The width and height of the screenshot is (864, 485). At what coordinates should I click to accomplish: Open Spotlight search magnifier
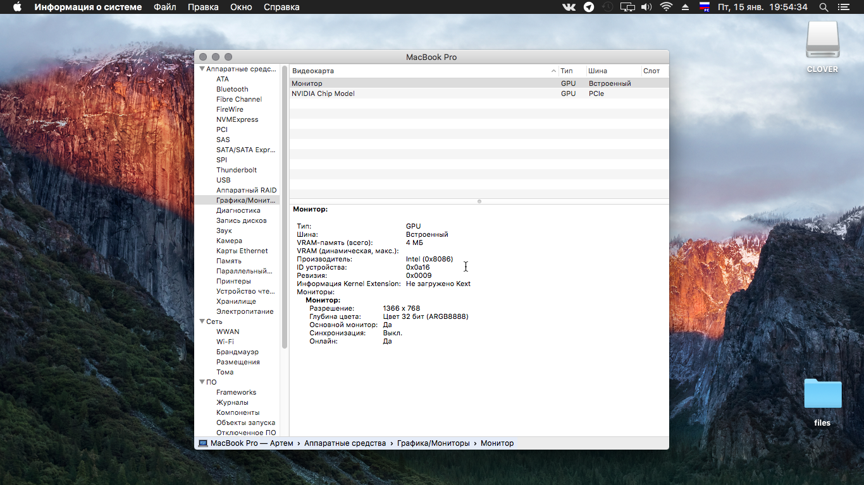(x=824, y=7)
